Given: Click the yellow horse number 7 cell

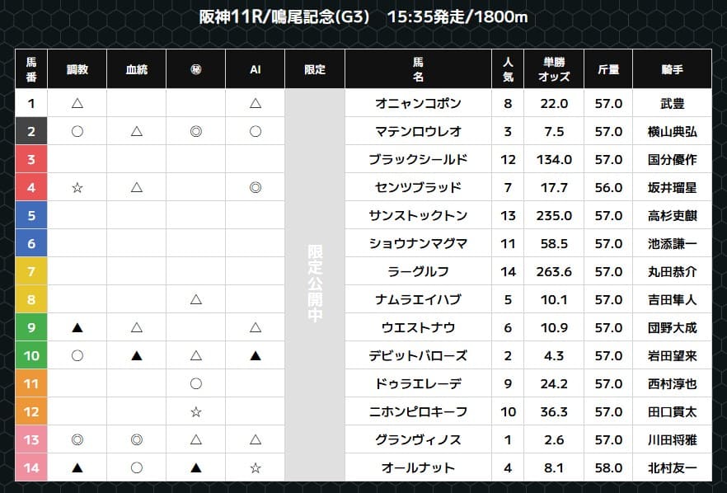Looking at the screenshot, I should (x=31, y=271).
